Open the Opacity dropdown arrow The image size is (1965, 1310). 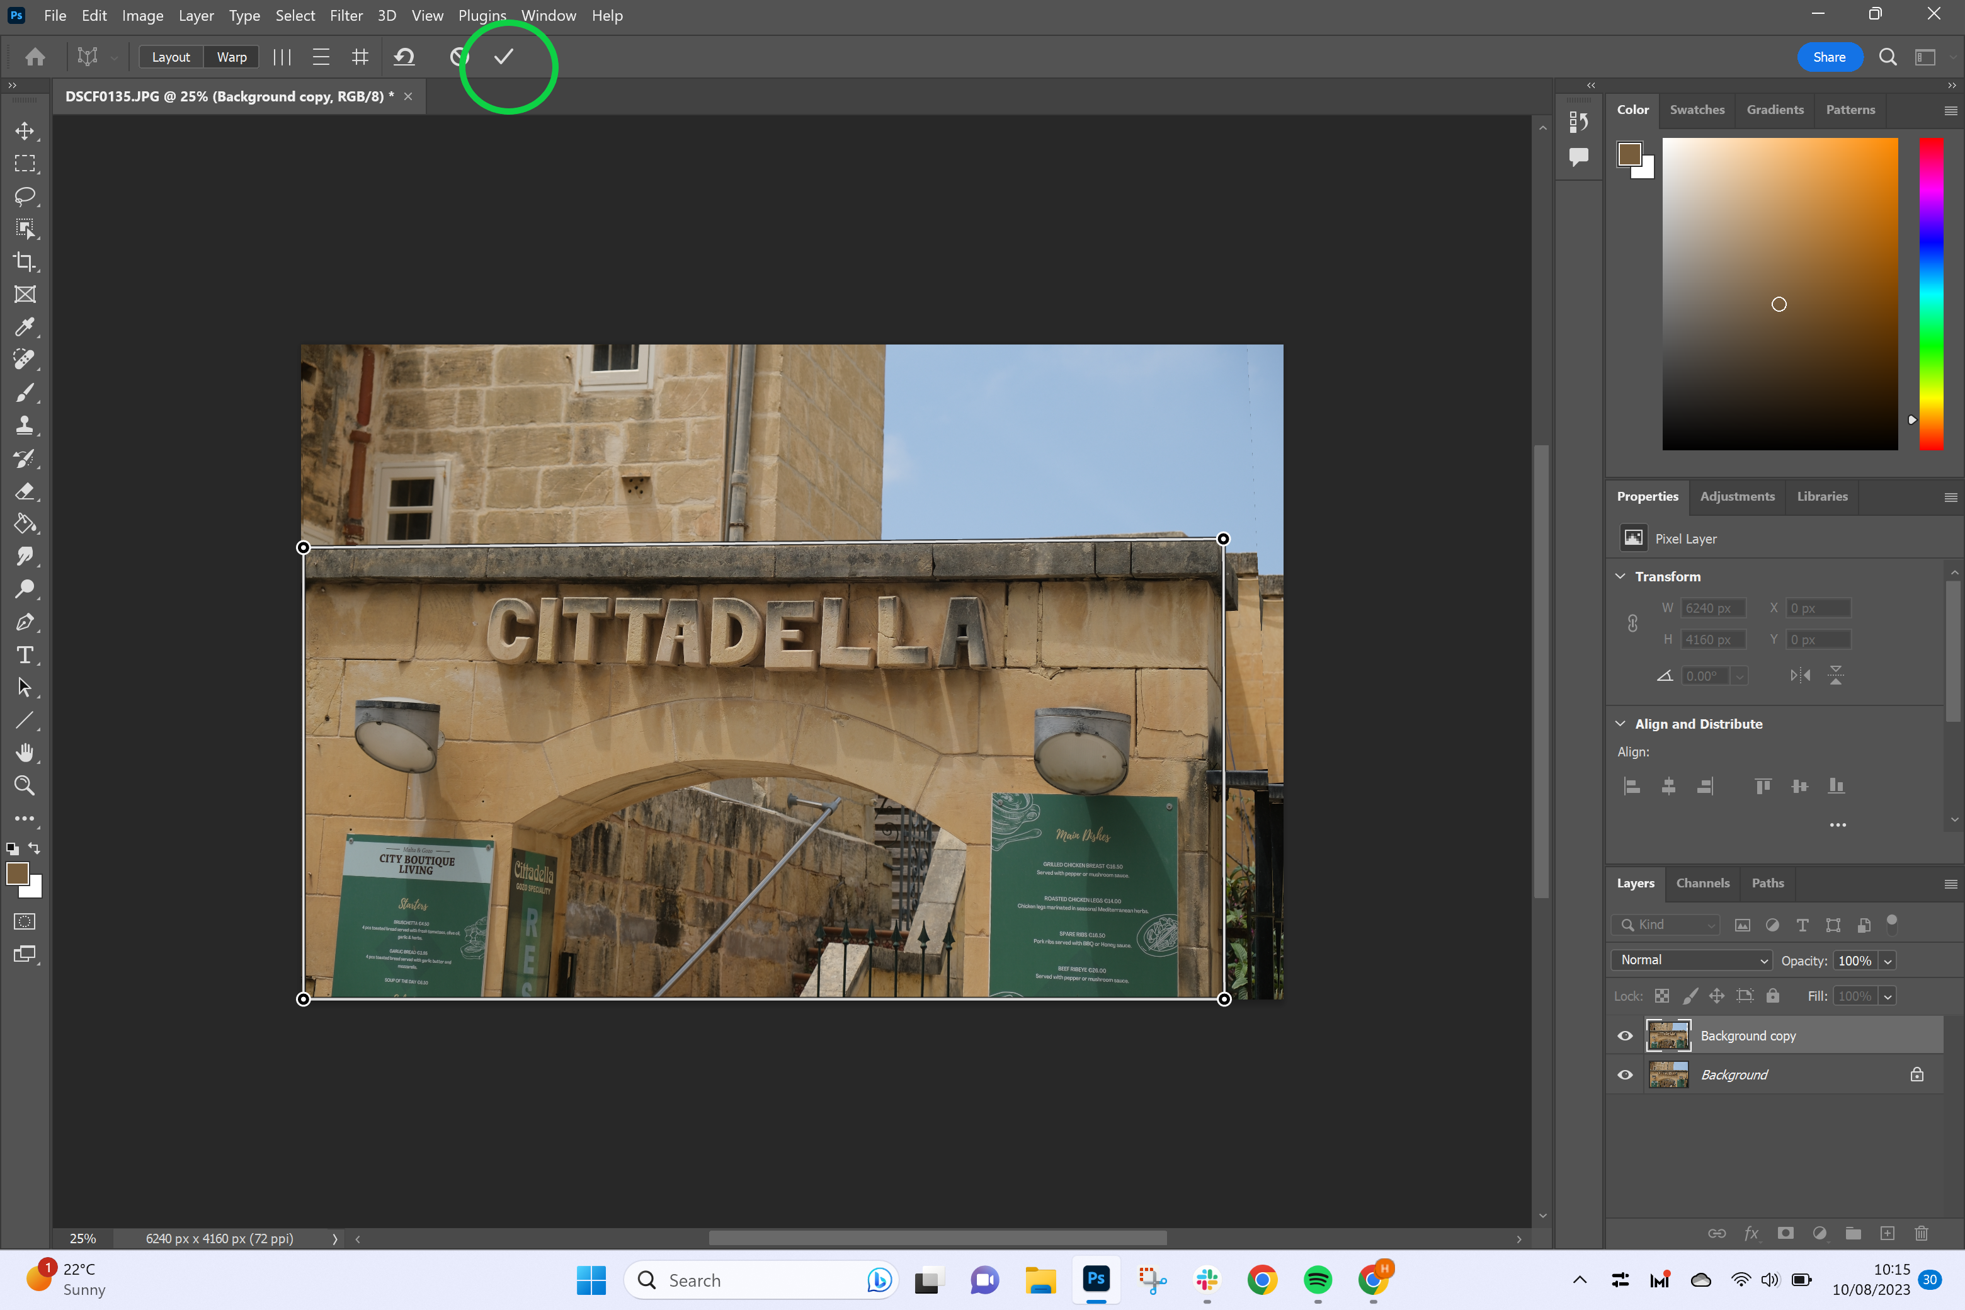tap(1888, 962)
